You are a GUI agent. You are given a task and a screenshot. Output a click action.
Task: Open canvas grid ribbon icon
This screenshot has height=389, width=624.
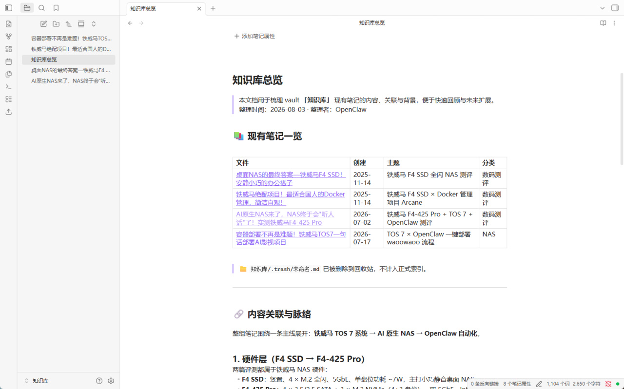pos(8,49)
